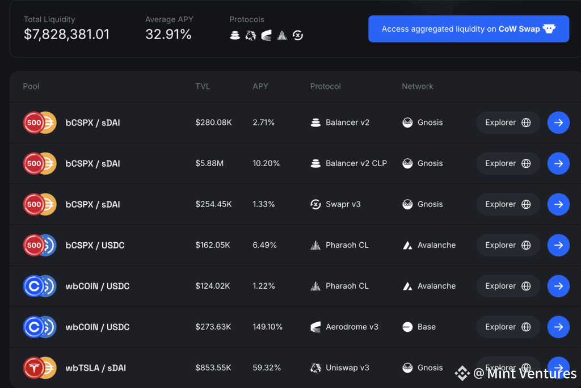The width and height of the screenshot is (581, 388).
Task: Open the Balancer v2 CLP pool arrow button
Action: [x=558, y=163]
